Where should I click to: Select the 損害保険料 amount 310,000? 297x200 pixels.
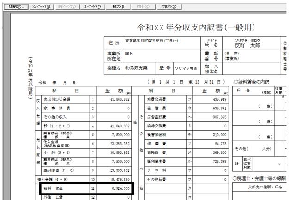(210, 135)
